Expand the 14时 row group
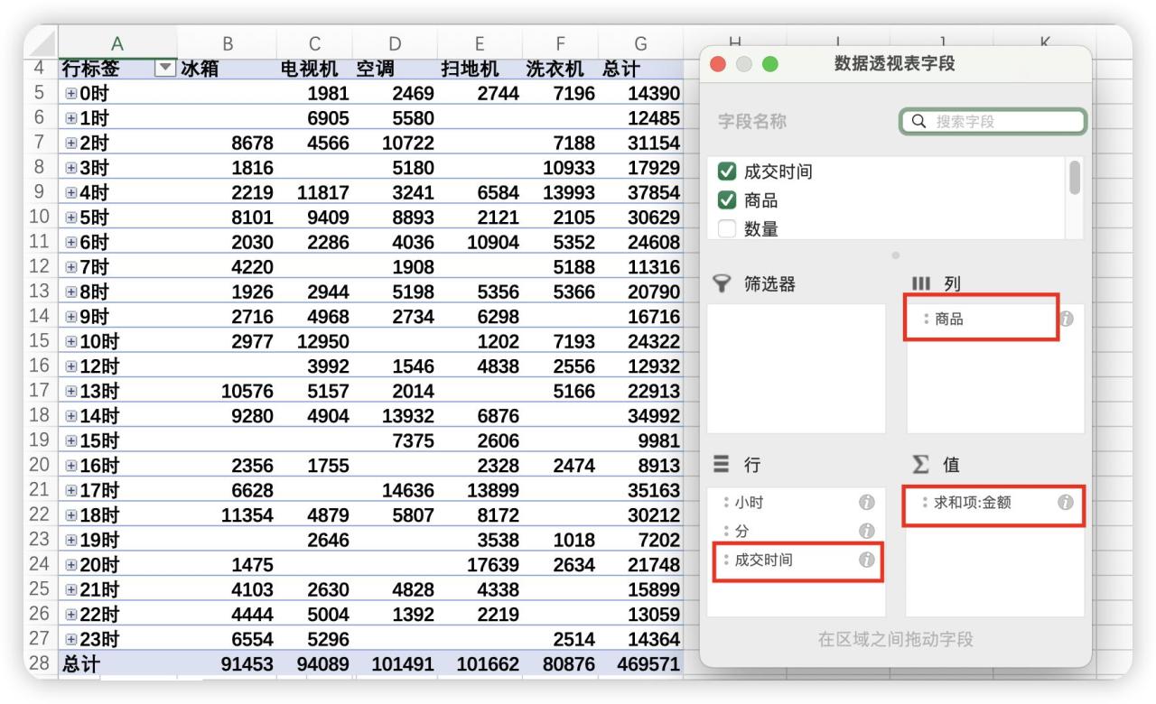This screenshot has height=704, width=1156. click(70, 418)
